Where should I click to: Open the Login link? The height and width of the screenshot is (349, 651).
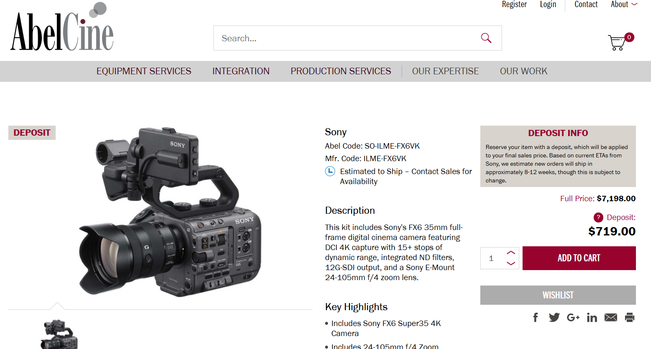548,5
